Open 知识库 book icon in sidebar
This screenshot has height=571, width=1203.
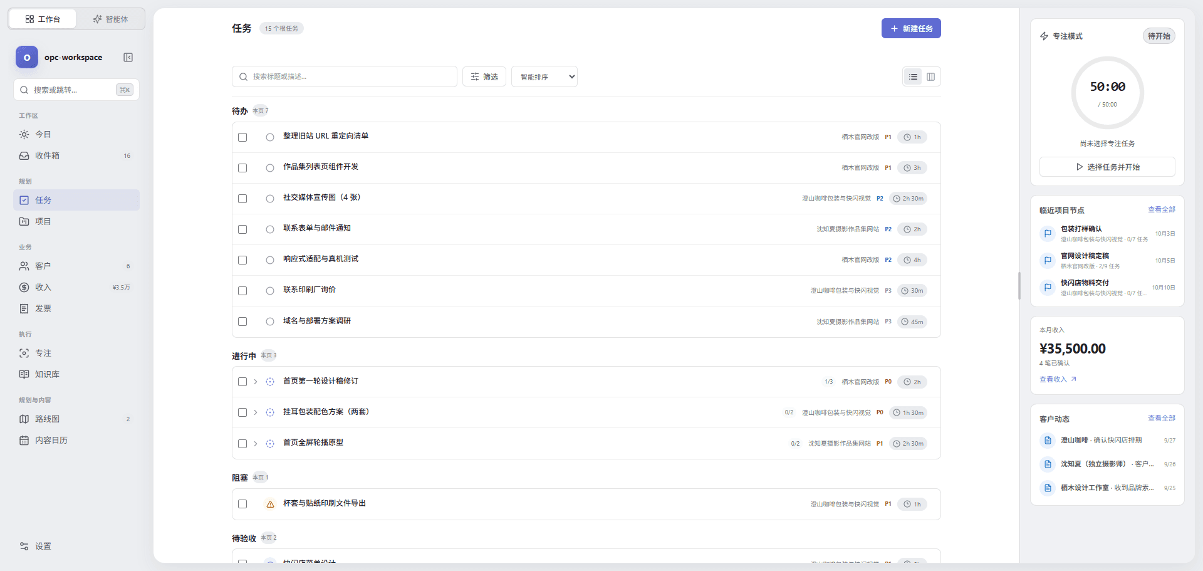(x=24, y=375)
